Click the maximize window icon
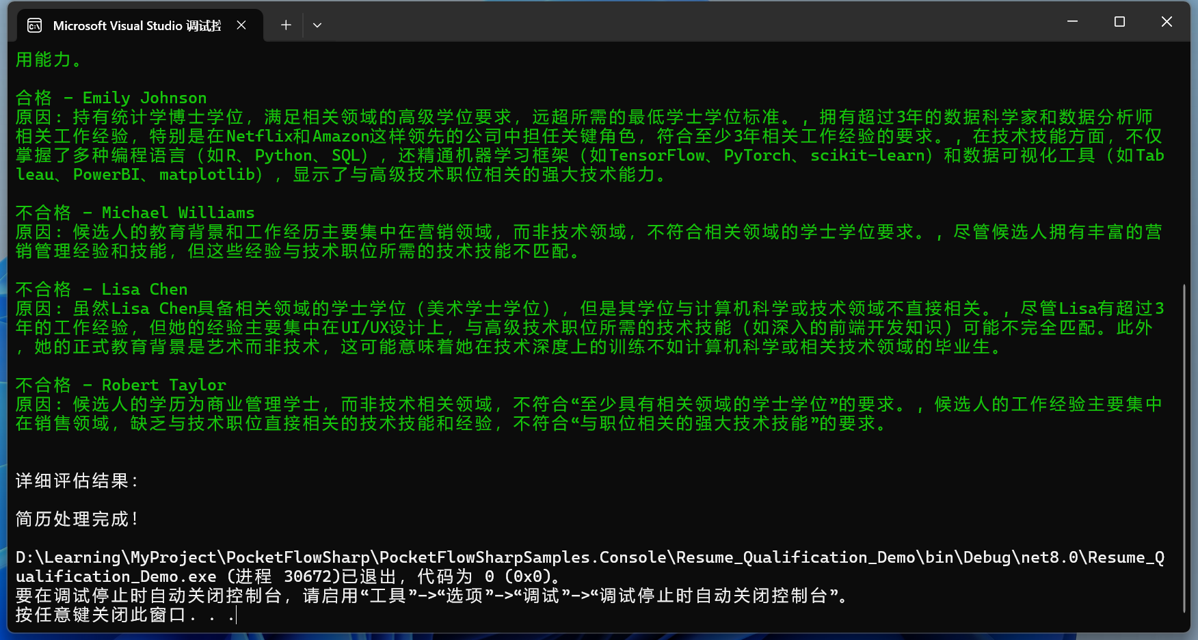The height and width of the screenshot is (640, 1198). pyautogui.click(x=1119, y=21)
